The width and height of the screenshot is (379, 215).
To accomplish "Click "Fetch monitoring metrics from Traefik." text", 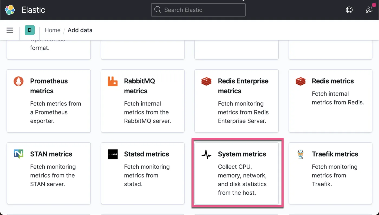I will pyautogui.click(x=335, y=176).
